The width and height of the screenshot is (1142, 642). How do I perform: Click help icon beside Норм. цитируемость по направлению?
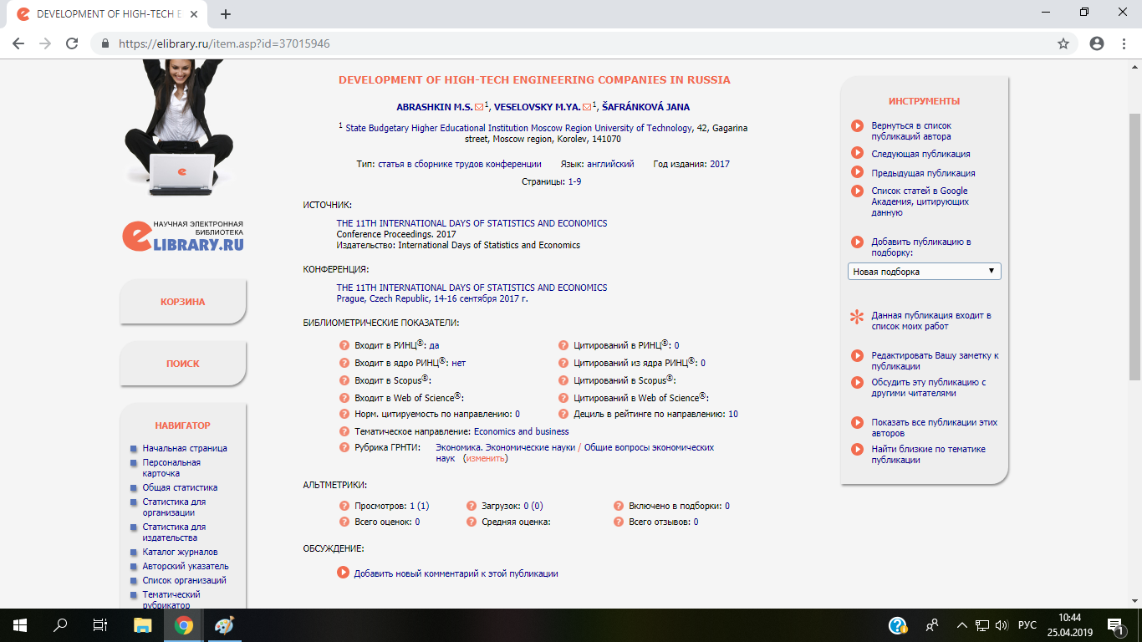point(344,414)
